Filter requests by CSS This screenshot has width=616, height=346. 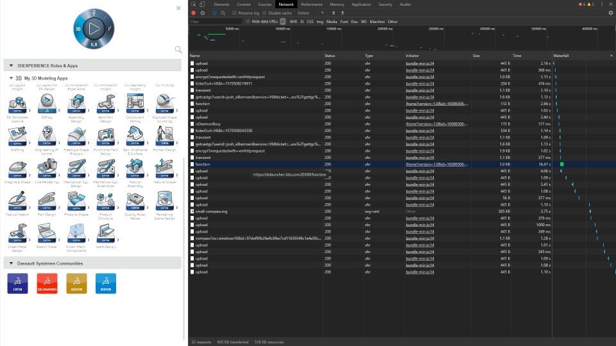tap(310, 22)
